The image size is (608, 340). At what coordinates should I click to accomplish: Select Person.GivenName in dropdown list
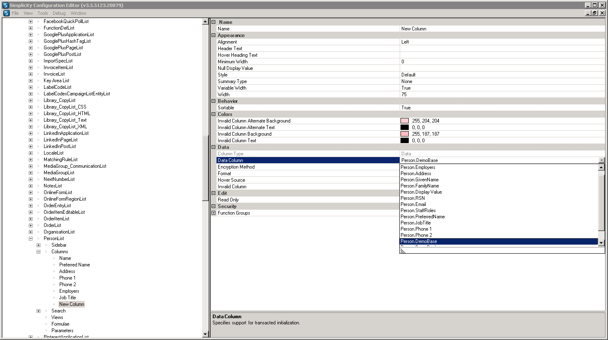pyautogui.click(x=499, y=180)
